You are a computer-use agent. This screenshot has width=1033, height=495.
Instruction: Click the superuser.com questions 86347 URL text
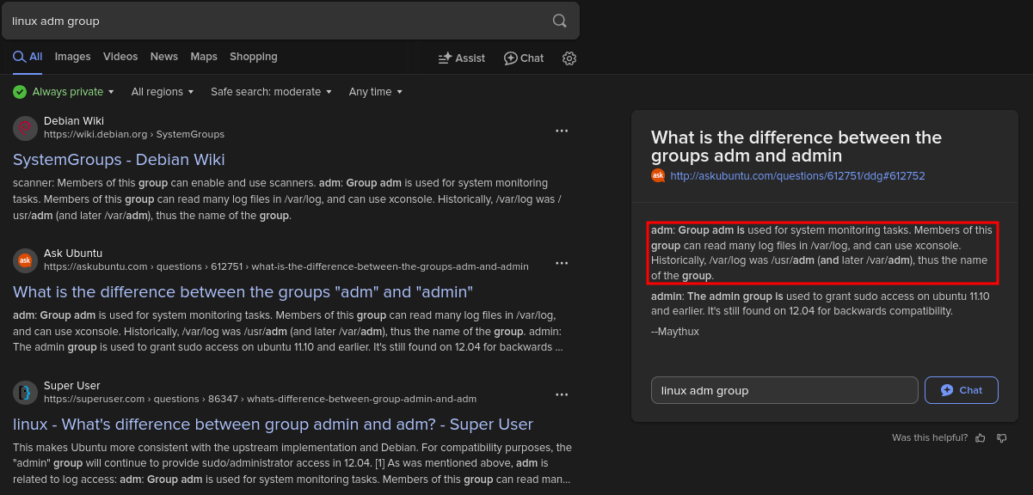(x=260, y=399)
